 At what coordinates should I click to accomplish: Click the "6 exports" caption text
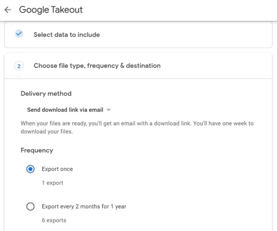pyautogui.click(x=54, y=220)
